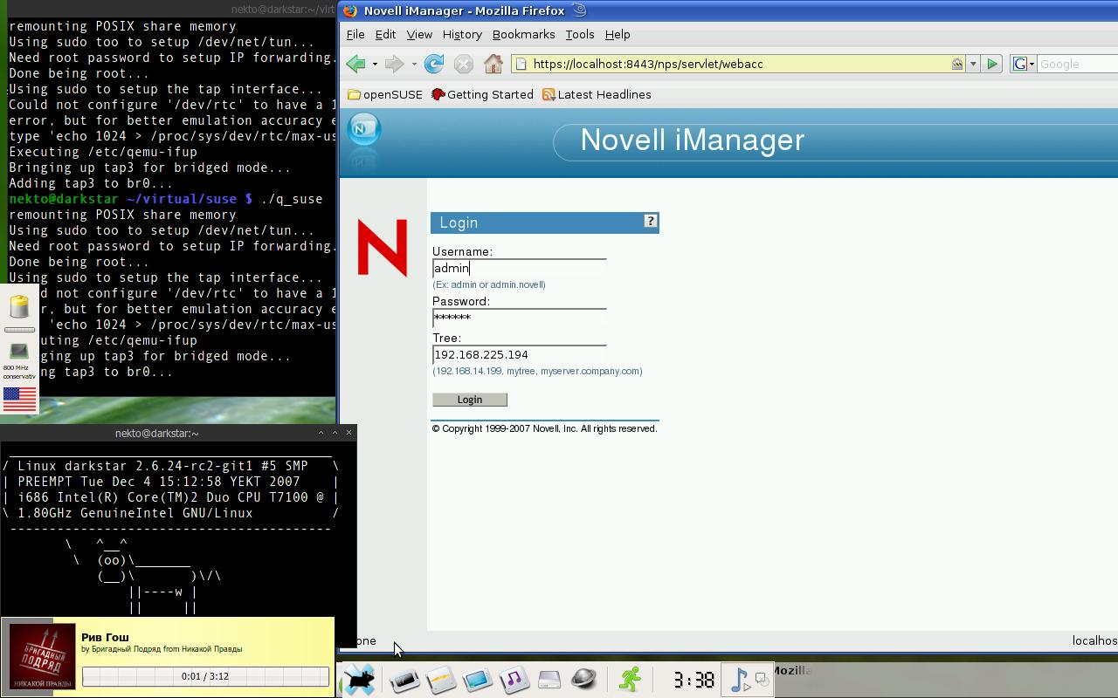This screenshot has height=698, width=1118.
Task: Go to the Firefox Home page
Action: click(x=493, y=64)
